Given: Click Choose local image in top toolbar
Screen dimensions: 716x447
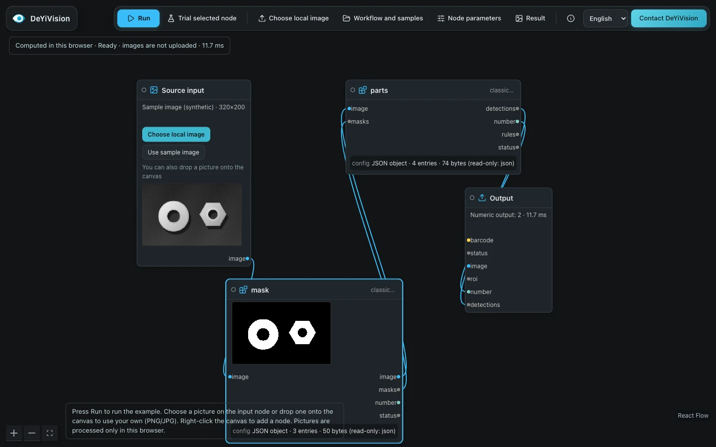Looking at the screenshot, I should (x=293, y=18).
